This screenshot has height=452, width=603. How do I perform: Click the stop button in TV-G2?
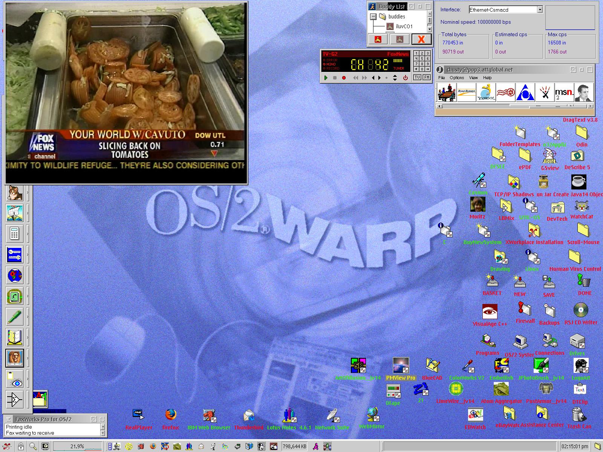pos(335,78)
